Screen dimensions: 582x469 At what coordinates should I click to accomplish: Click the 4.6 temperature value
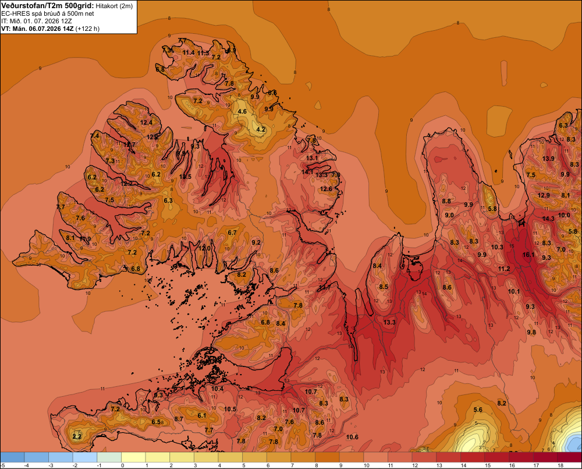click(x=242, y=111)
